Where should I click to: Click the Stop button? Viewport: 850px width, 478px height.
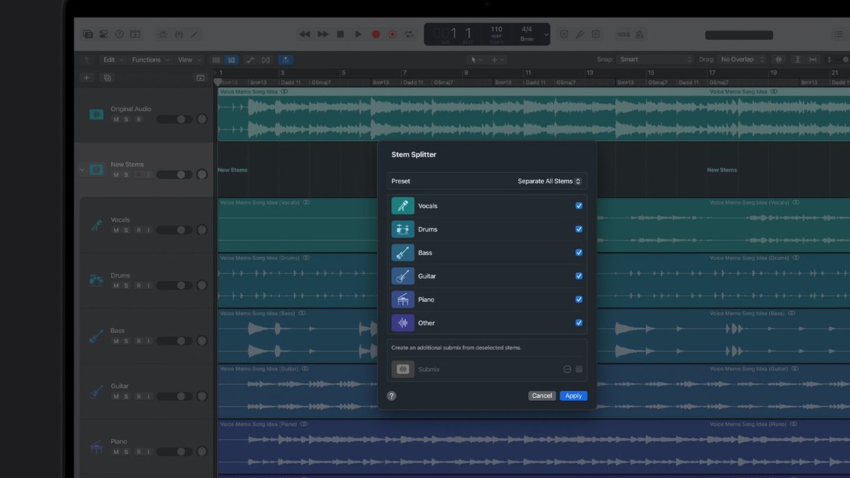[340, 34]
